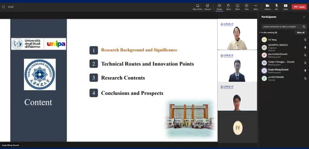Image resolution: width=309 pixels, height=149 pixels.
Task: Click Xuqin.Wang's microphone status icon
Action: [x=305, y=71]
